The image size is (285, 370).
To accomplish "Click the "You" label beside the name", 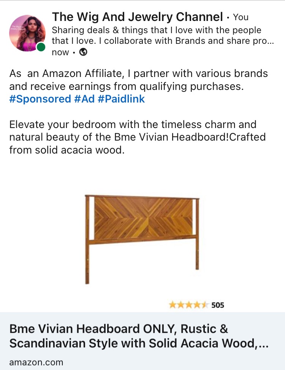I will [x=241, y=17].
